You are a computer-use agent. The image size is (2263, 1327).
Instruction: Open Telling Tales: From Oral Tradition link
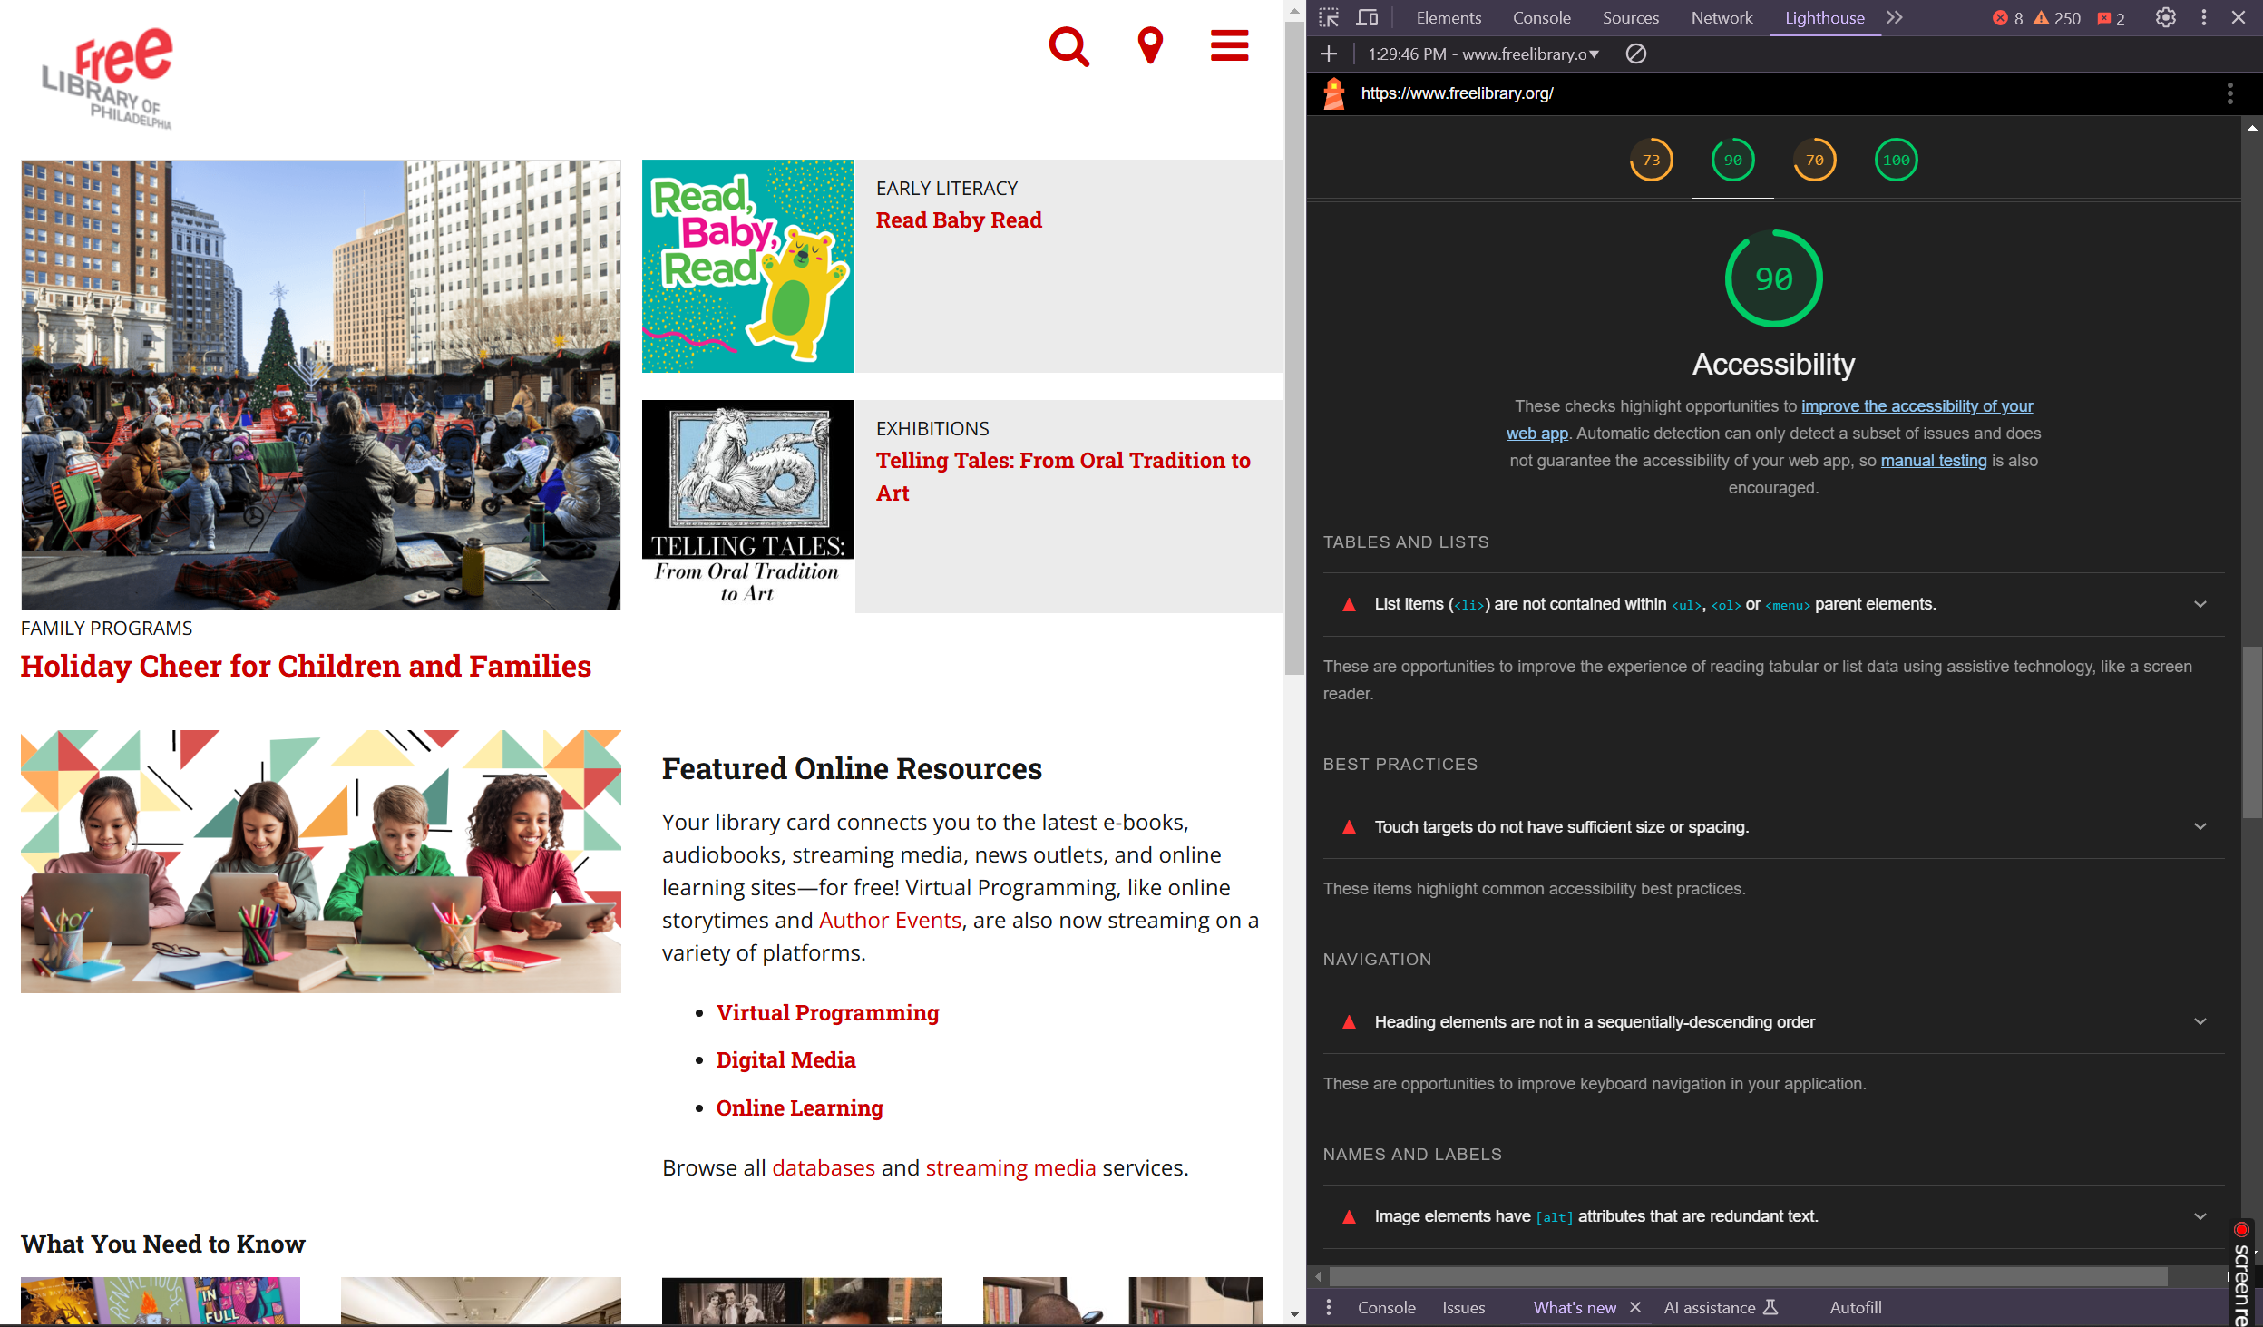coord(1063,476)
